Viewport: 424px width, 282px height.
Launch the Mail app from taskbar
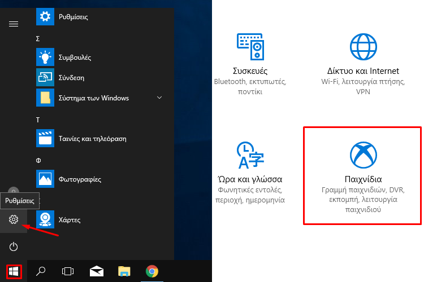(97, 271)
